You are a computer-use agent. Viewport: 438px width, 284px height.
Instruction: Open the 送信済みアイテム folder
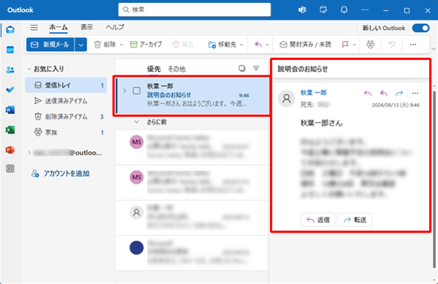66,101
